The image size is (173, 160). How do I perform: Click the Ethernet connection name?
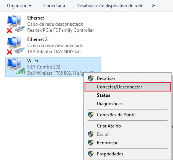point(36,18)
